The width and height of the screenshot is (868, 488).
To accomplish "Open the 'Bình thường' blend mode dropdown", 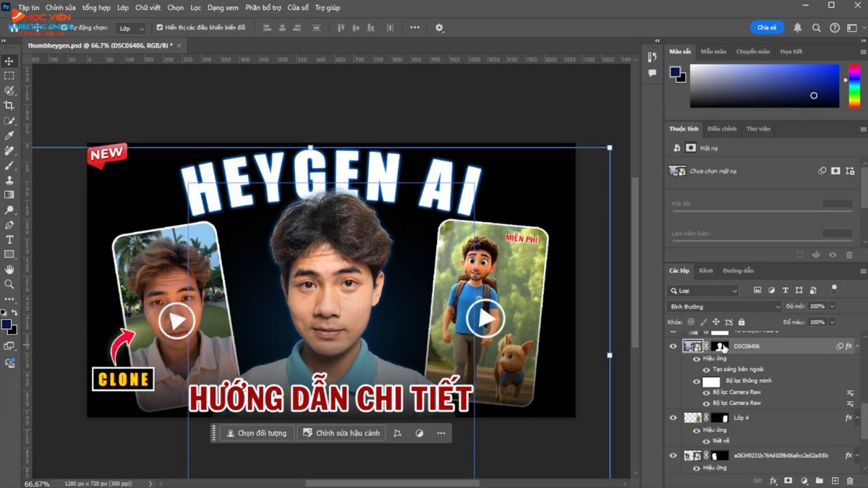I will (x=725, y=307).
